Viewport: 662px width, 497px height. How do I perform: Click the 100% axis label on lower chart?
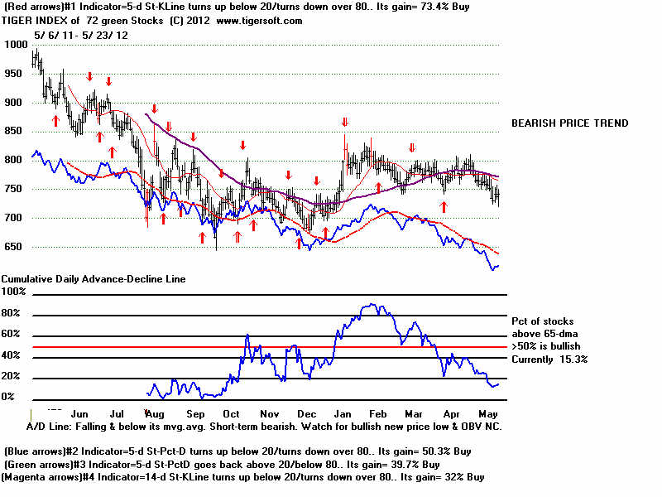point(14,292)
